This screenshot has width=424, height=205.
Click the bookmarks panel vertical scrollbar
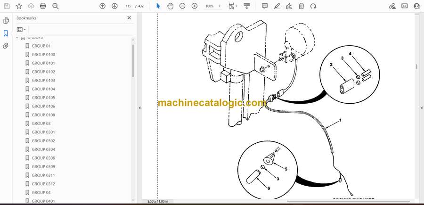tap(133, 61)
